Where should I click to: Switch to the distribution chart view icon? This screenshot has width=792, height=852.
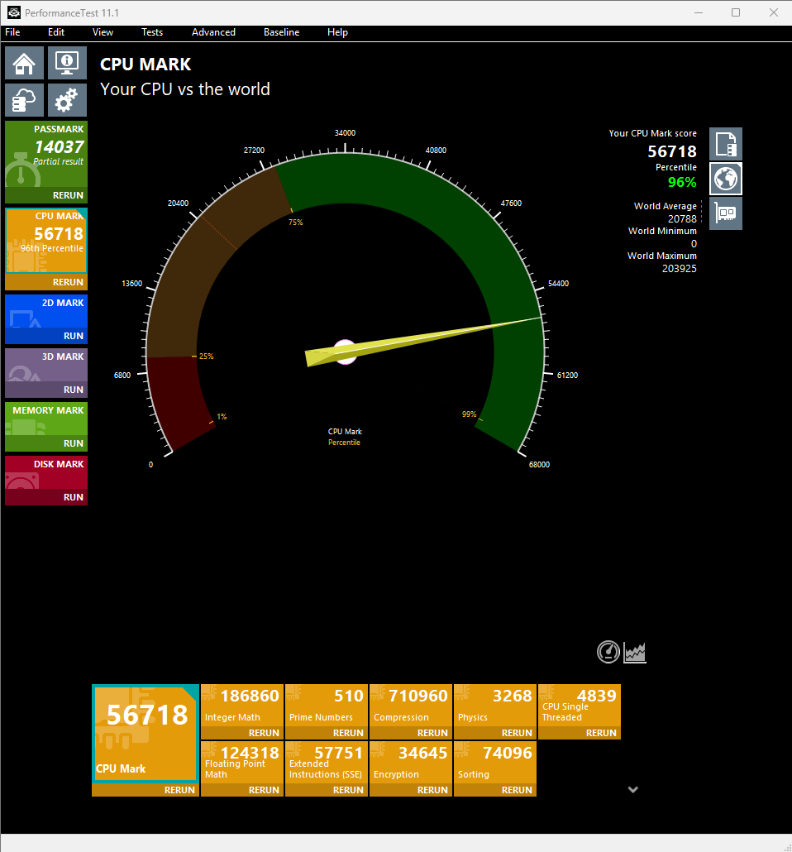click(x=634, y=652)
